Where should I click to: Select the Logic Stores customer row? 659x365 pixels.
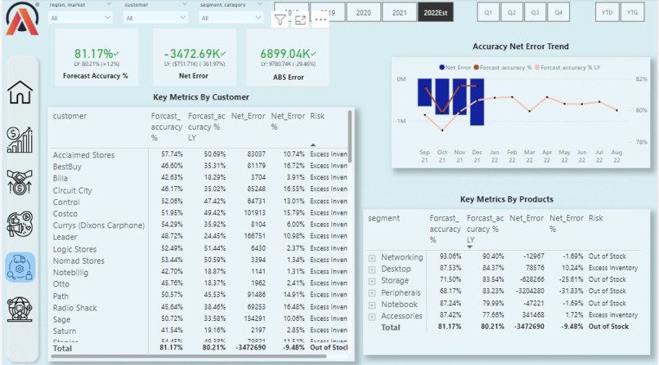point(199,249)
